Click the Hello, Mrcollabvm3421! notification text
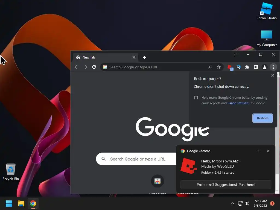 (x=221, y=161)
